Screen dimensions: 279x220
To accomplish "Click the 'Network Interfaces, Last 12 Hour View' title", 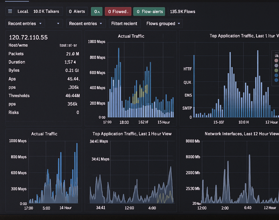I will coord(242,134).
